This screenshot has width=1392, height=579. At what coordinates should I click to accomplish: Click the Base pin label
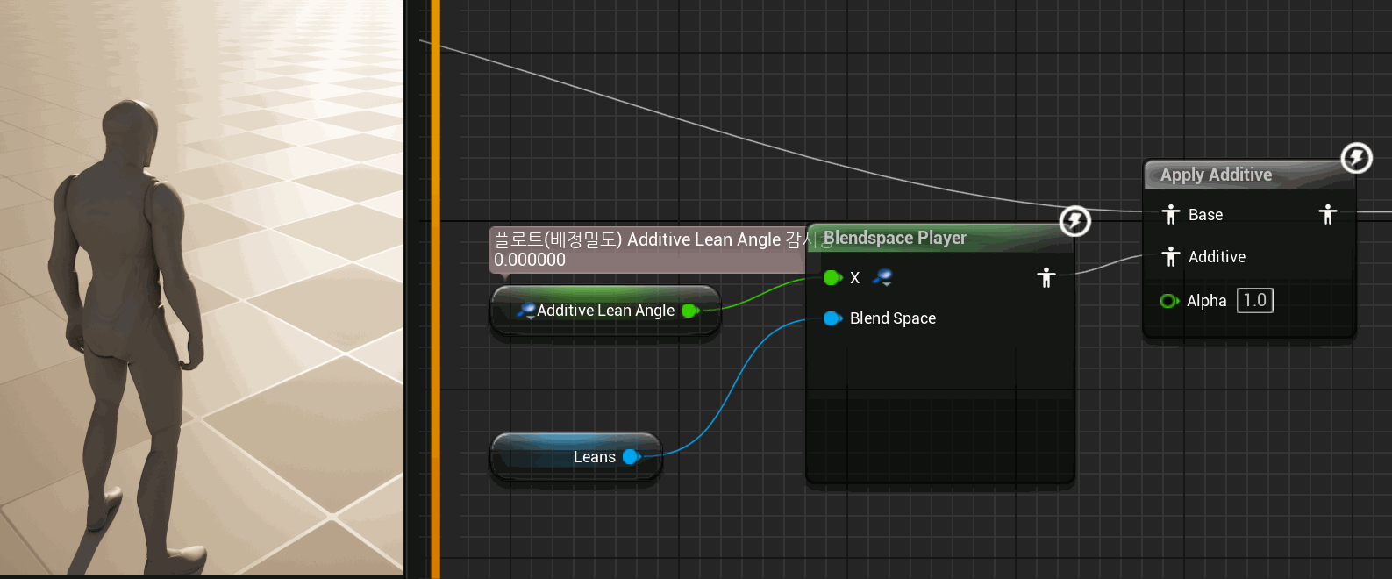pyautogui.click(x=1205, y=215)
